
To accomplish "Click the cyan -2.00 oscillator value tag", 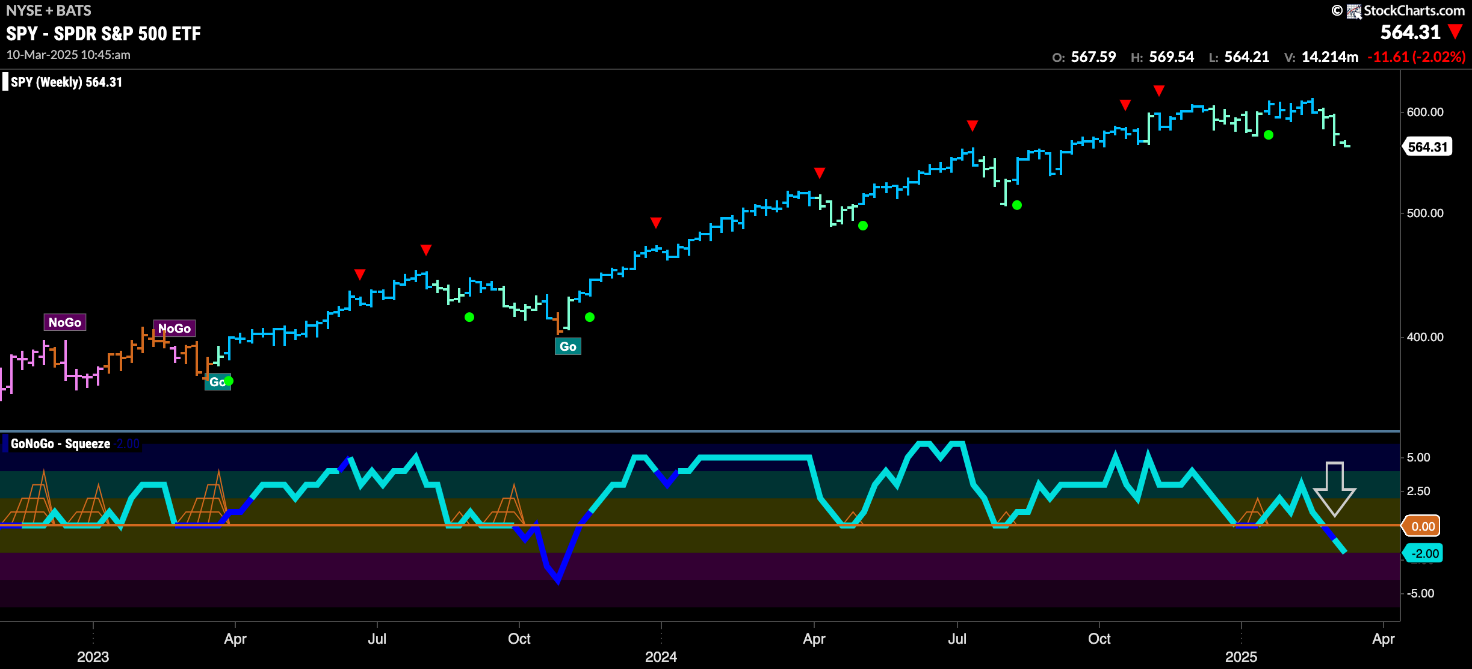I will [1423, 553].
